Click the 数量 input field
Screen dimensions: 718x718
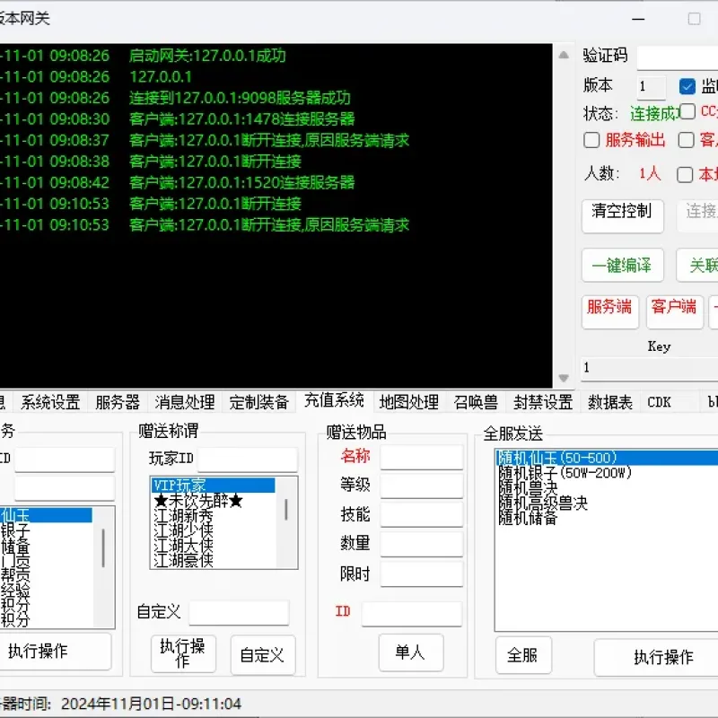[421, 544]
